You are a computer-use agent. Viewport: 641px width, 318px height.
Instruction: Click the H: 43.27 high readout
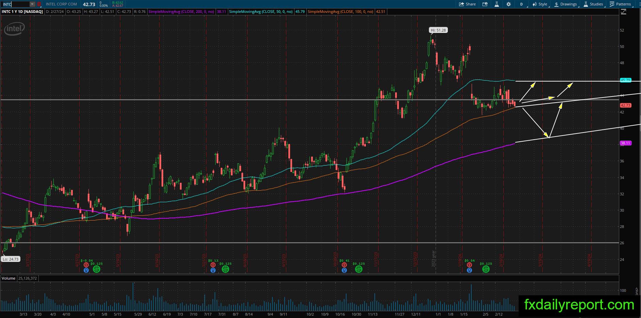pyautogui.click(x=91, y=12)
